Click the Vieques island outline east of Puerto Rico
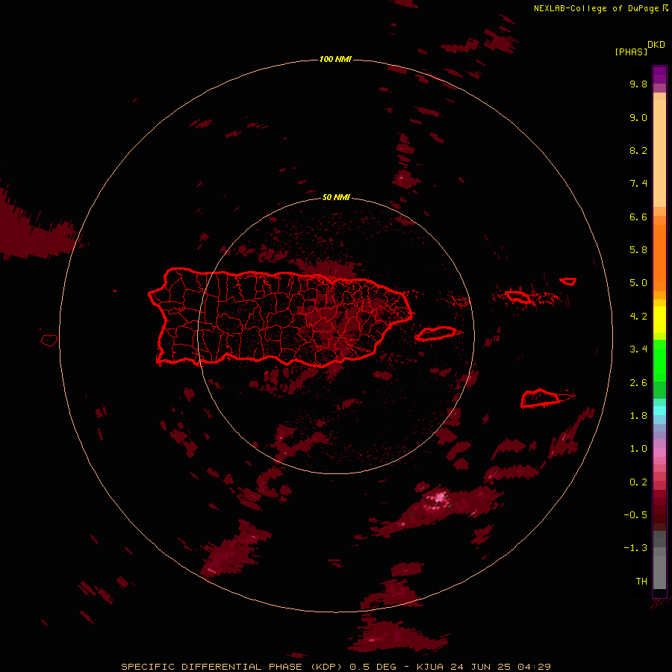Viewport: 672px width, 672px height. coord(435,334)
